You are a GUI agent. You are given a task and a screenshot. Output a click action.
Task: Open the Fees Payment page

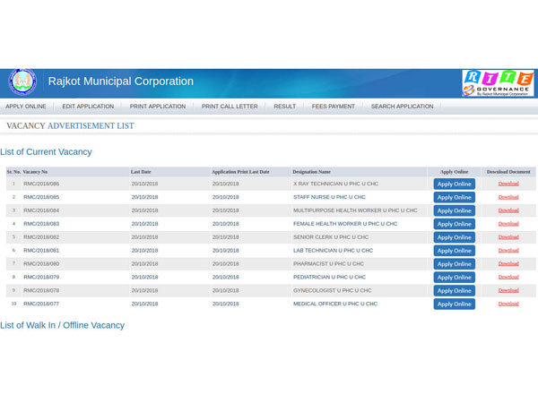tap(334, 107)
